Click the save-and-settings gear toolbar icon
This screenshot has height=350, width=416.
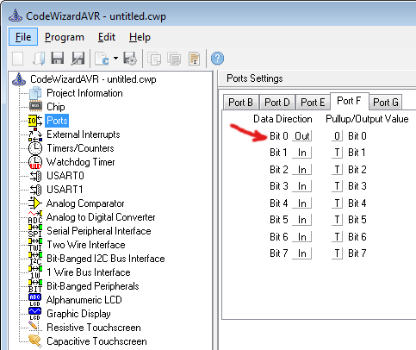tap(130, 59)
